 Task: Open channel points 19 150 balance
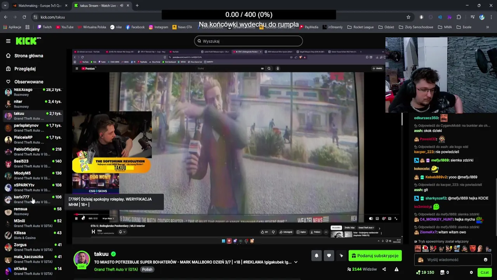pyautogui.click(x=425, y=273)
